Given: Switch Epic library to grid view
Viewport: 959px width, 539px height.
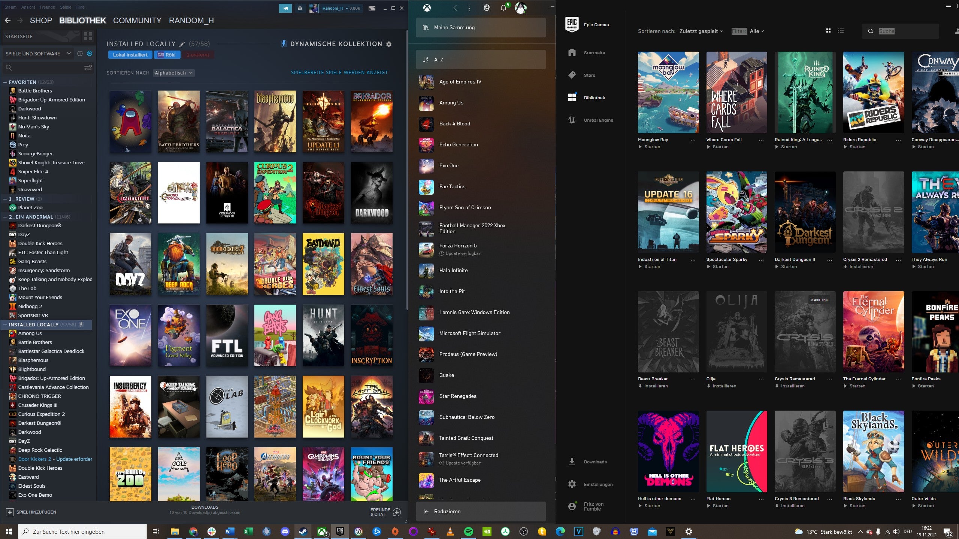Looking at the screenshot, I should pos(828,31).
